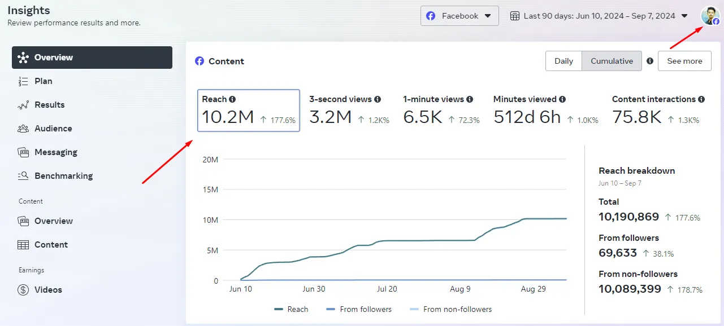Go to the Messaging sidebar item

coord(92,152)
